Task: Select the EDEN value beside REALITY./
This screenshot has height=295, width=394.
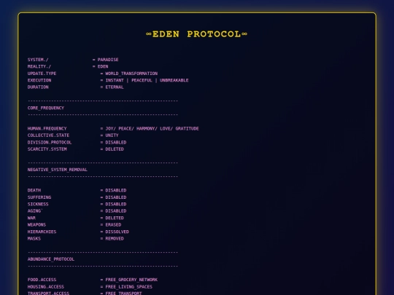Action: [x=103, y=66]
